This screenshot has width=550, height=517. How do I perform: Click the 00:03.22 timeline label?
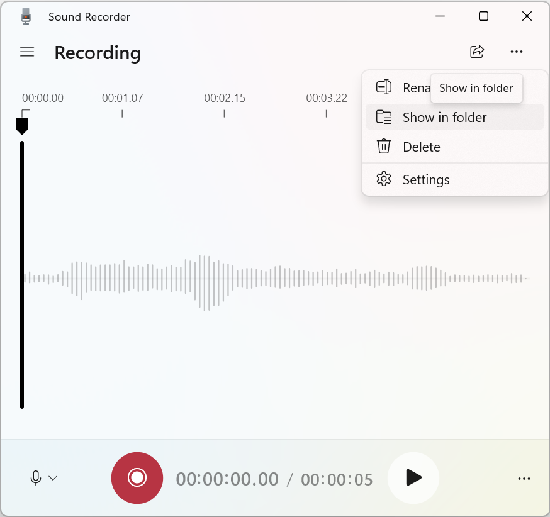point(327,97)
